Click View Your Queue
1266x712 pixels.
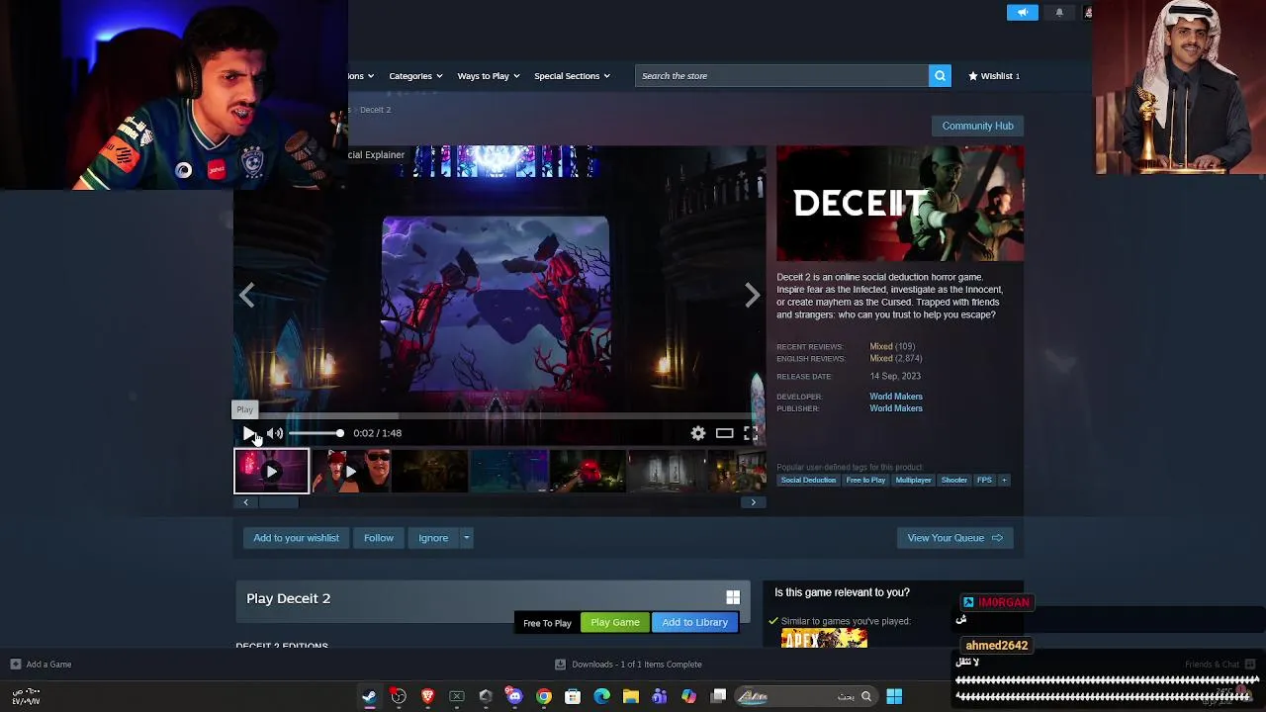pos(955,538)
